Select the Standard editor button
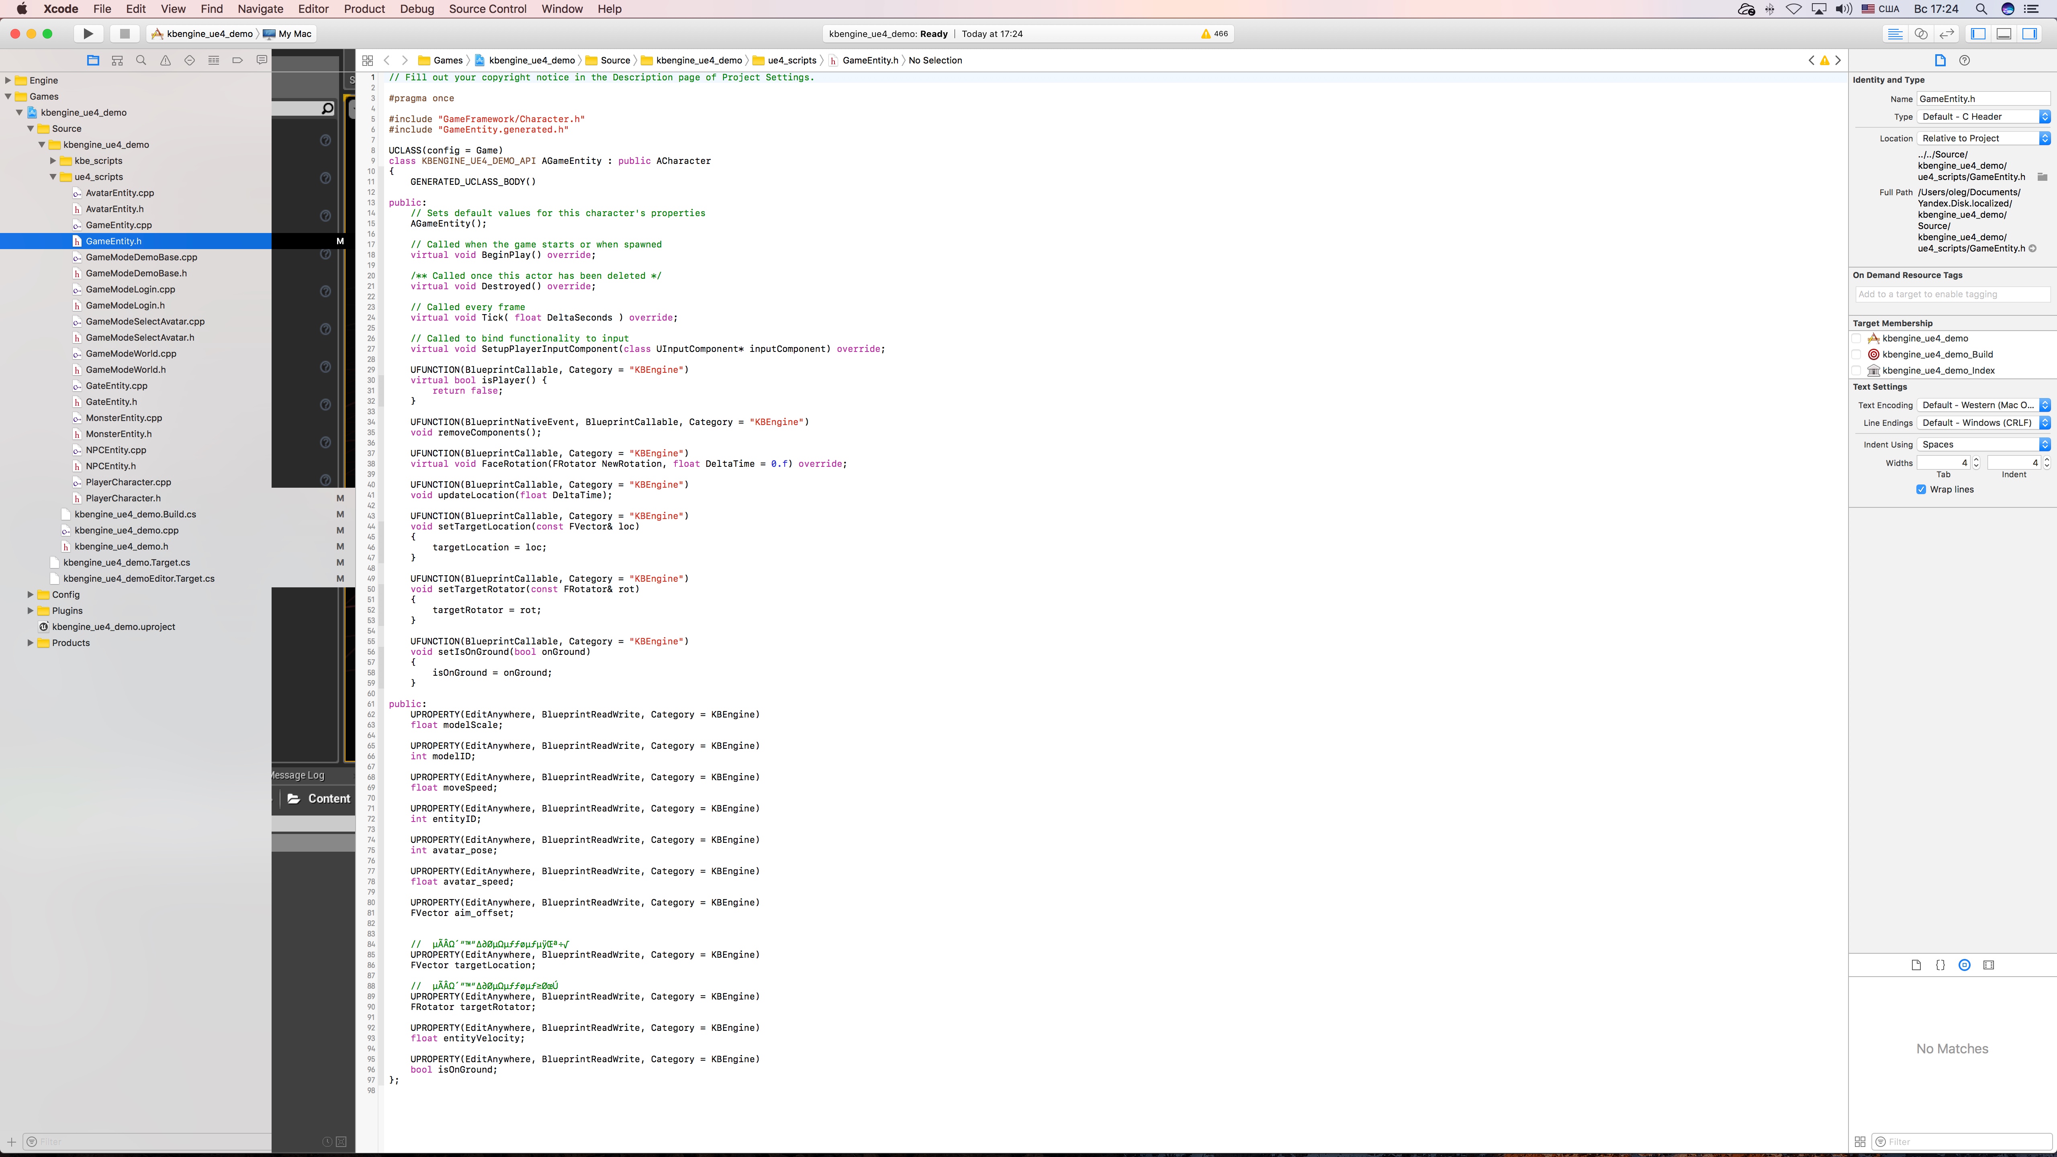 pyautogui.click(x=1895, y=33)
